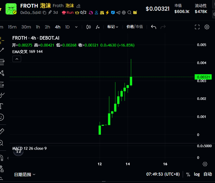215x183 pixels.
Task: Click the edit pencil icon beside Froth 泡沫
Action: pos(78,6)
